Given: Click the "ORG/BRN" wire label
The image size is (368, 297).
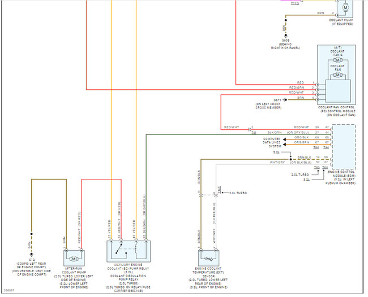Looking at the screenshot, I should (x=302, y=142).
